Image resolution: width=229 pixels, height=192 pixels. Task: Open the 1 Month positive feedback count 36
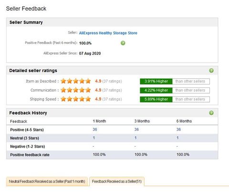(95, 129)
